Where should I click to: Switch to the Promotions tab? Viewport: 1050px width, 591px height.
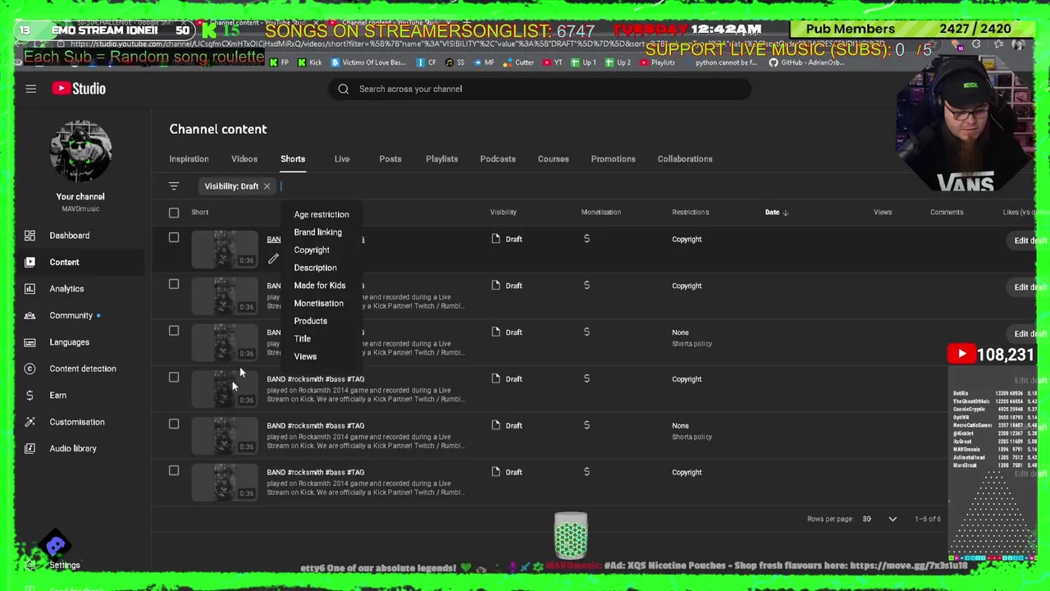point(614,159)
